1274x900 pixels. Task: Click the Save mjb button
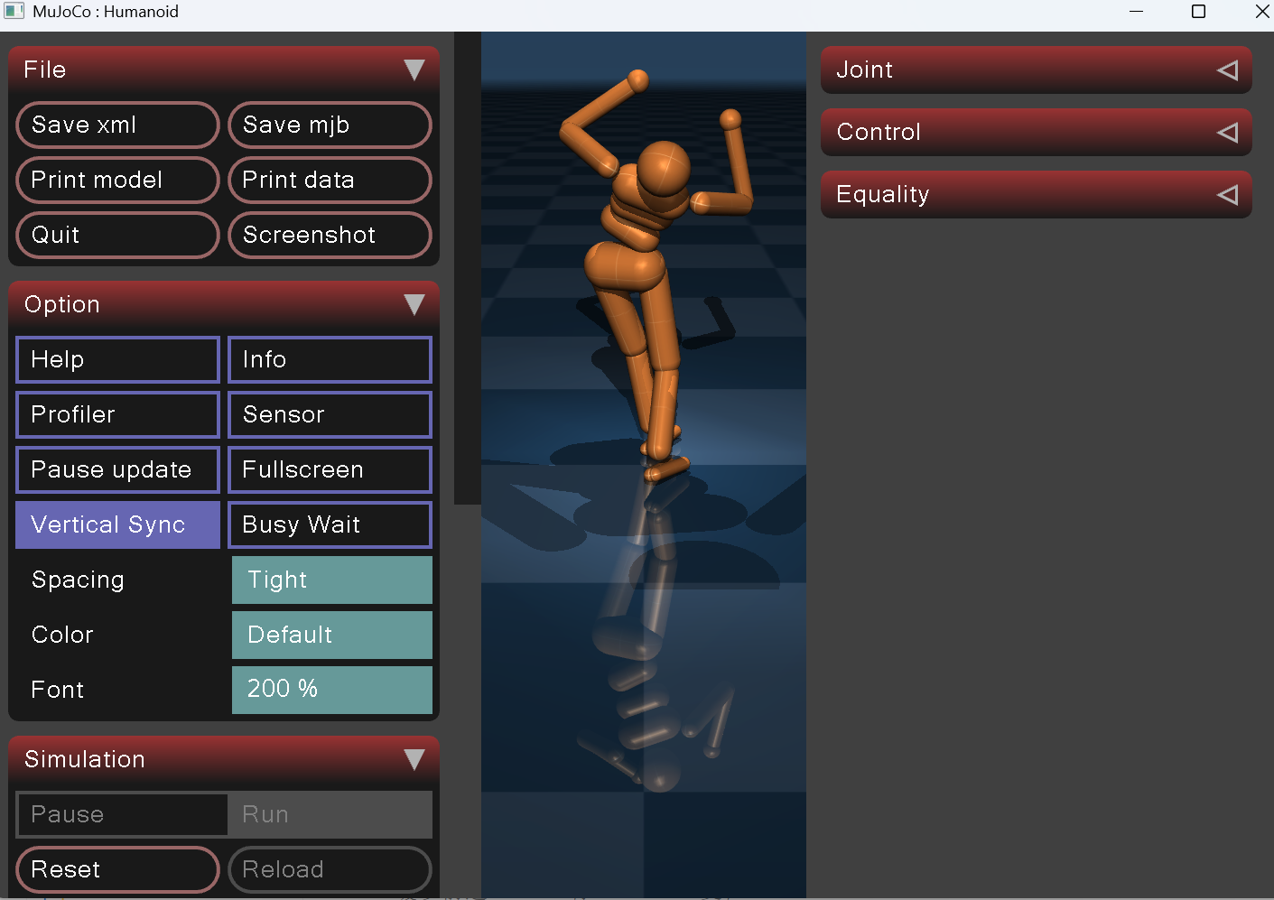click(330, 125)
